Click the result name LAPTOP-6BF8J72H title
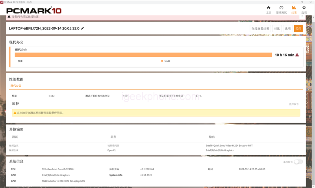 (44, 28)
